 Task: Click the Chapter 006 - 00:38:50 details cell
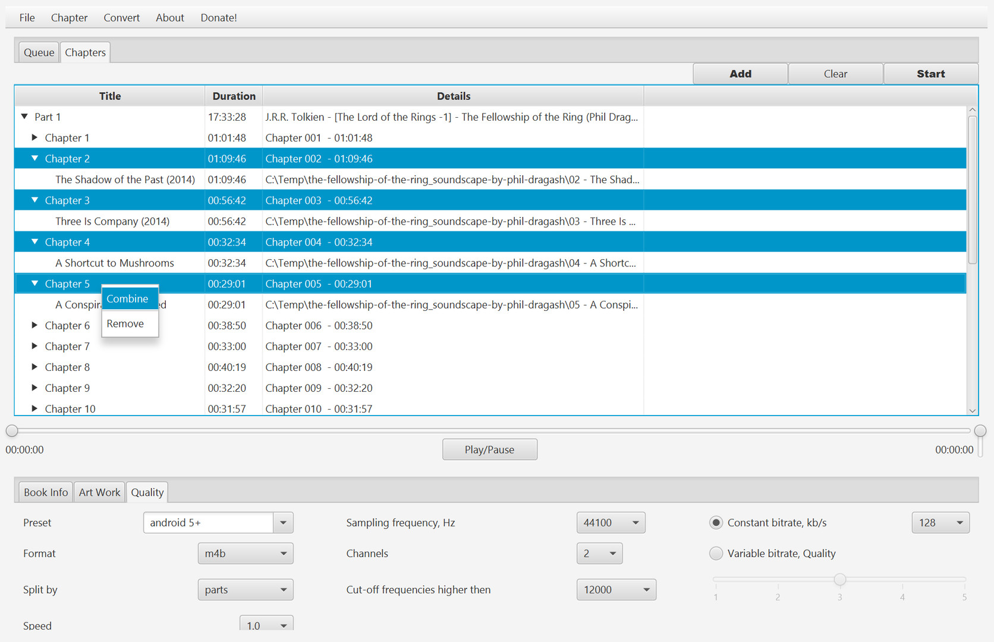coord(453,326)
